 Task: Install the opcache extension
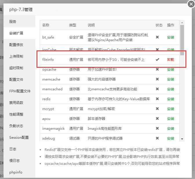pyautogui.click(x=171, y=70)
